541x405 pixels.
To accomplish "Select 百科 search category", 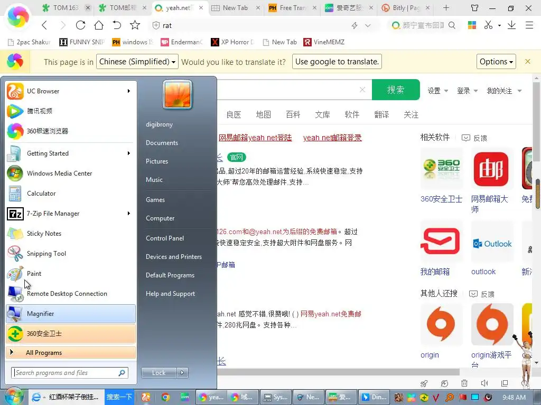I will 293,114.
